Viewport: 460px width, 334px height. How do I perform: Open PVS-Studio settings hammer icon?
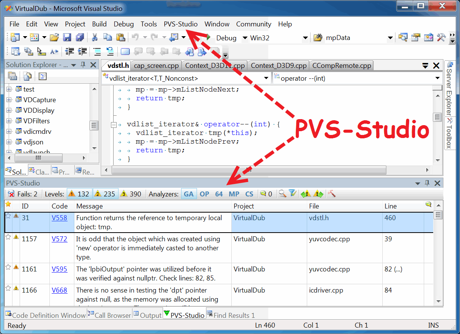tap(332, 194)
